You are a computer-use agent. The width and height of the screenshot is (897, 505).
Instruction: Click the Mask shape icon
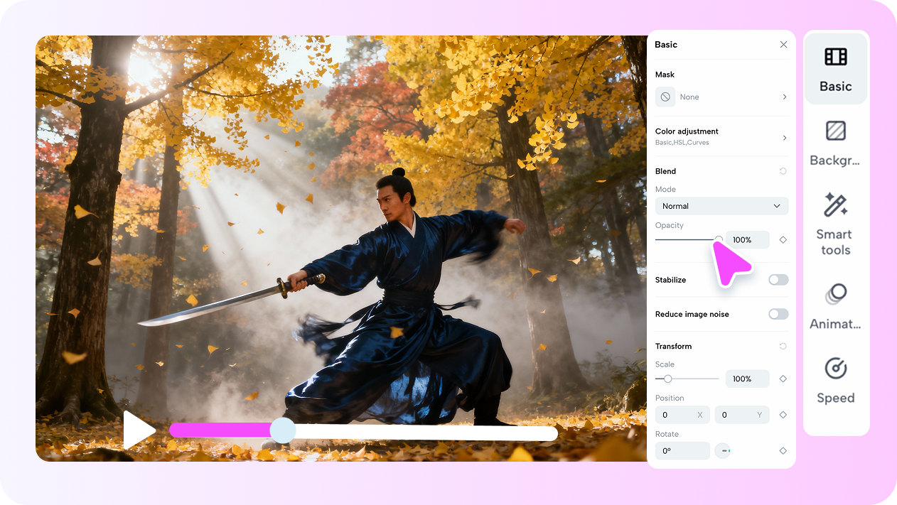click(665, 97)
